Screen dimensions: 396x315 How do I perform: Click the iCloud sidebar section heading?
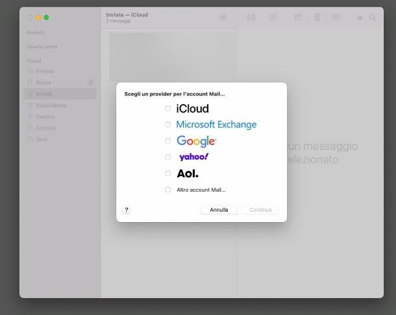tap(34, 61)
